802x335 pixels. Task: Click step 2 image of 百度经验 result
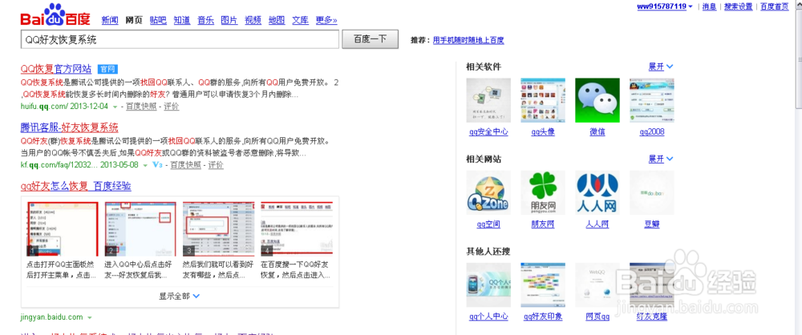[x=140, y=228]
